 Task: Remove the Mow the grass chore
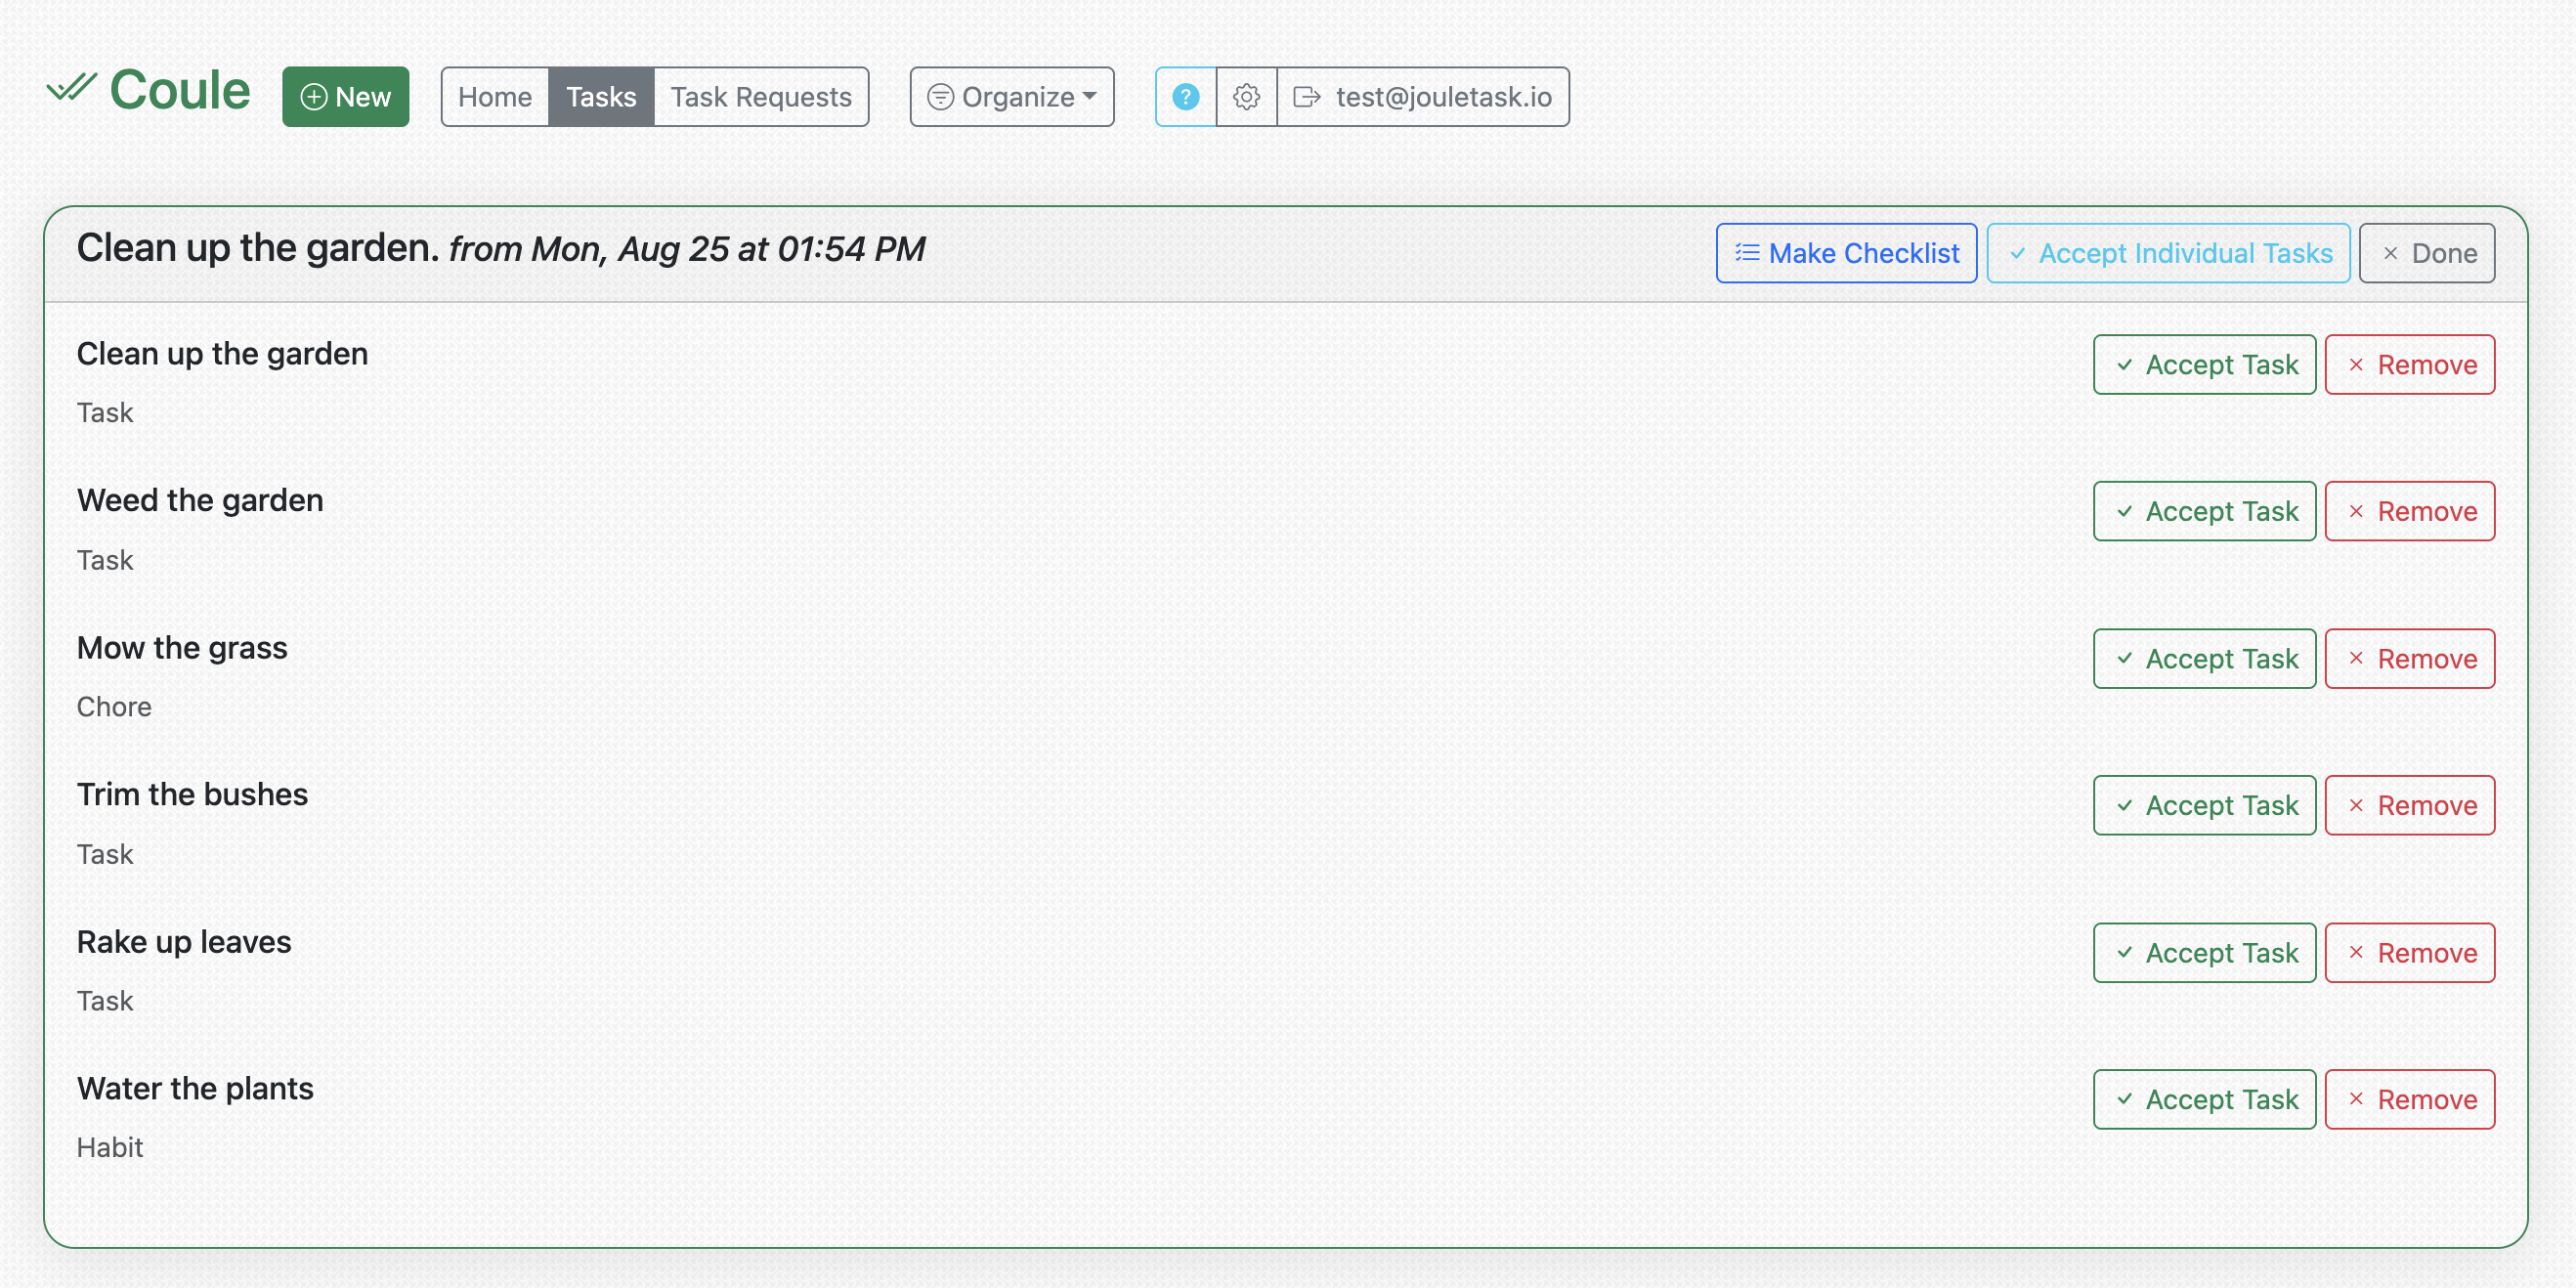tap(2409, 659)
